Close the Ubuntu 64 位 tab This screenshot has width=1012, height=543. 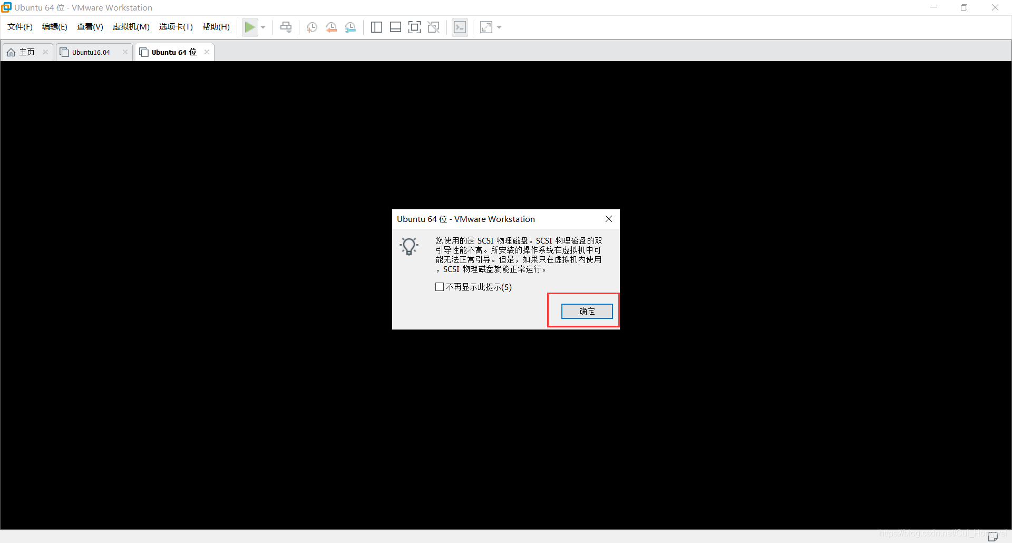(x=207, y=52)
